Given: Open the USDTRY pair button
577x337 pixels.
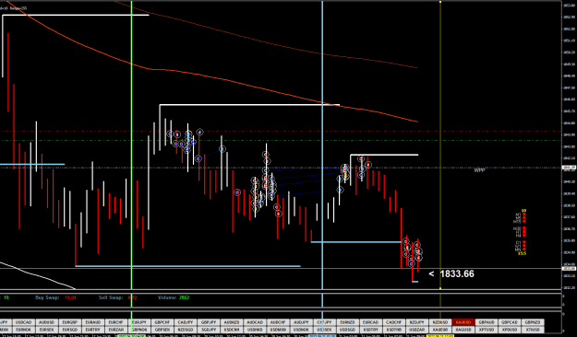Looking at the screenshot, I should [370, 330].
